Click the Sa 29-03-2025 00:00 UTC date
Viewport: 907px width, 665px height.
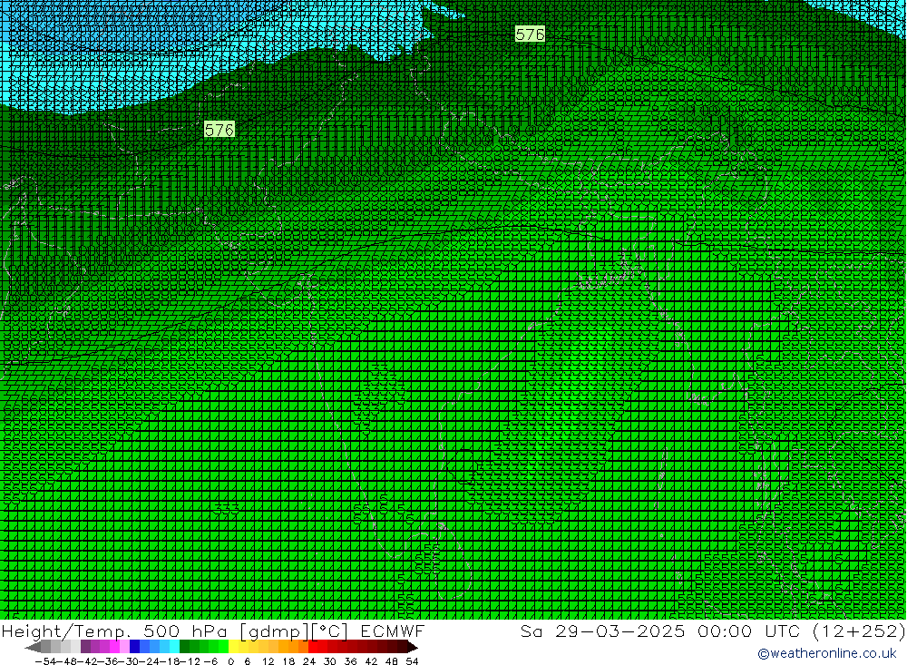click(659, 631)
